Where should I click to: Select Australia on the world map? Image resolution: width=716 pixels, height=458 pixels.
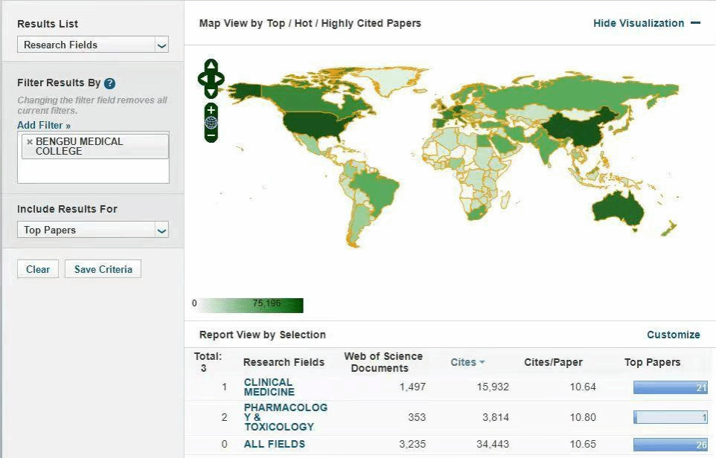point(617,210)
